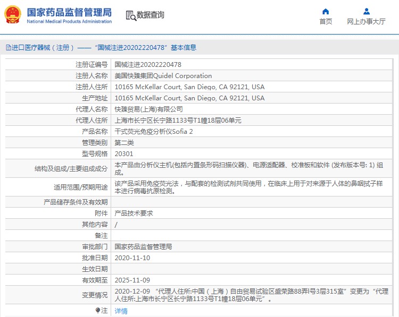Click the change record dated 2020-12-09
The image size is (399, 317).
252,295
